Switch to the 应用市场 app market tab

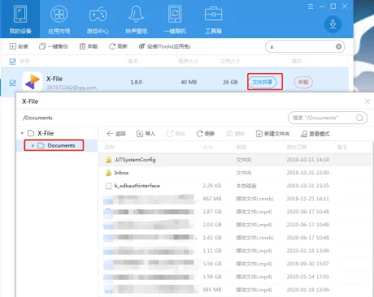click(x=59, y=19)
